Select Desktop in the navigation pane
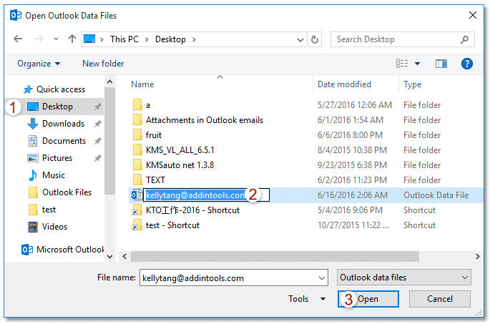 point(57,107)
